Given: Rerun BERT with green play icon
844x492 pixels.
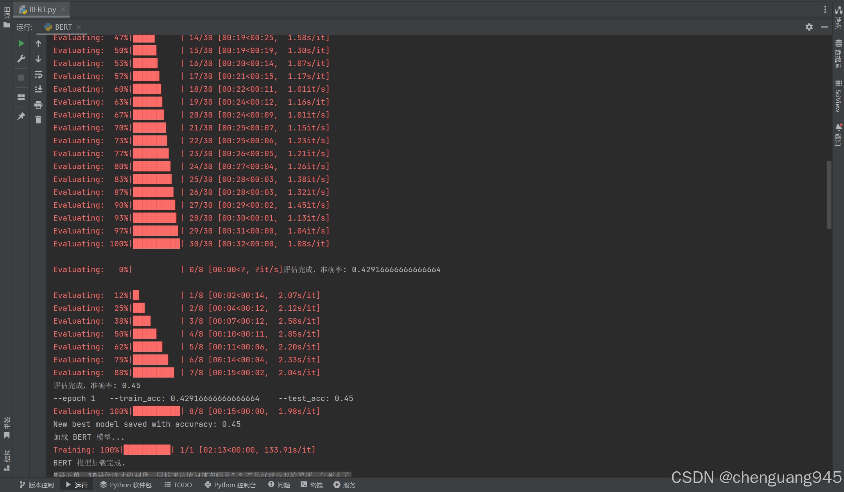Looking at the screenshot, I should (21, 43).
